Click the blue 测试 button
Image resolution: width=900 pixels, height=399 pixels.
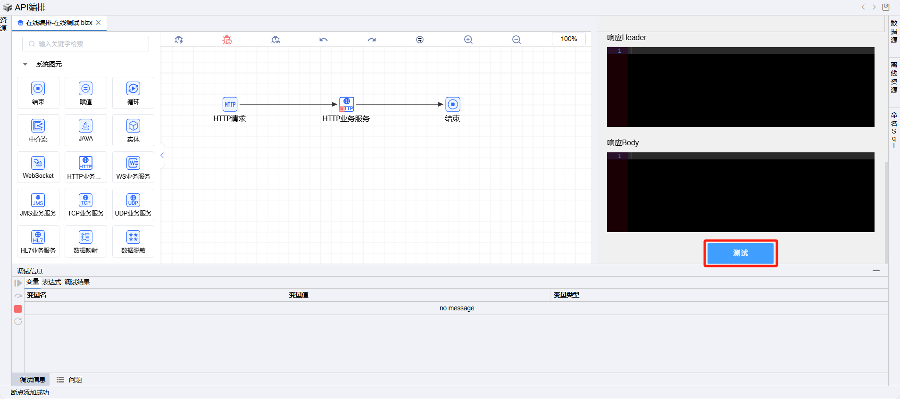tap(740, 253)
